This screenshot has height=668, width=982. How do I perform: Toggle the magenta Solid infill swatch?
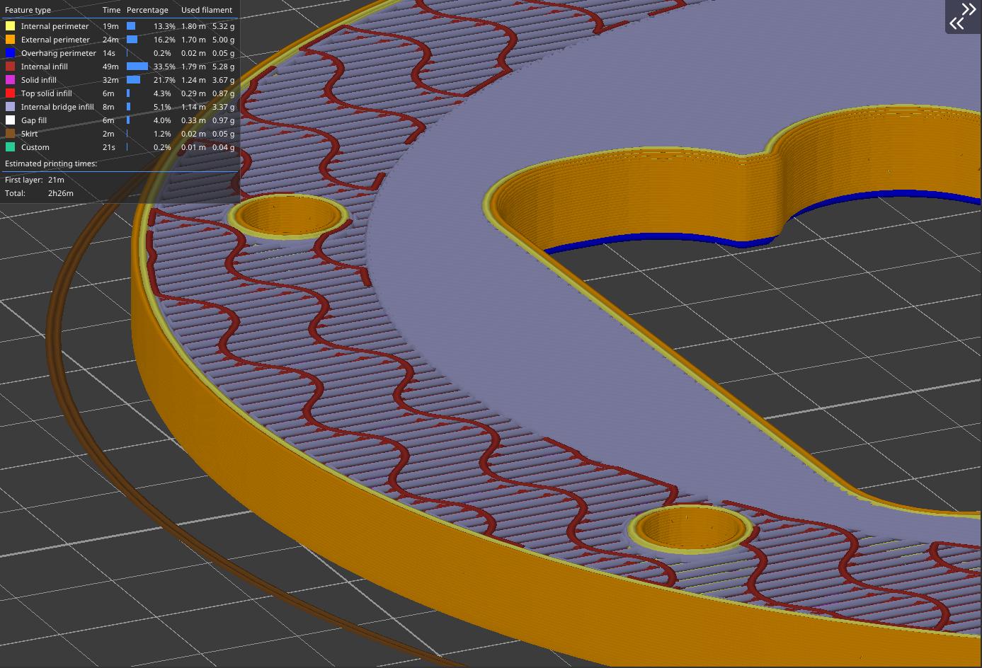[x=10, y=80]
